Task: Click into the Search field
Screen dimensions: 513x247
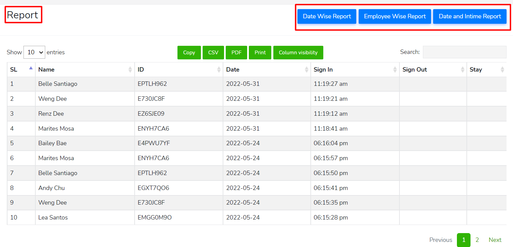Action: click(464, 52)
